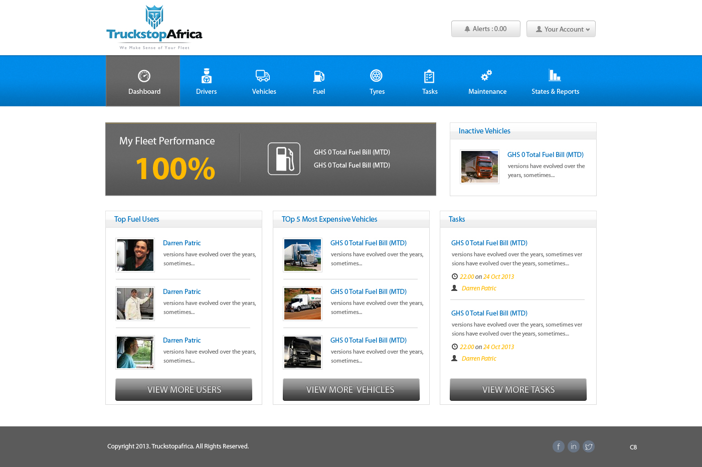Image resolution: width=702 pixels, height=467 pixels.
Task: Select the Vehicles truck icon
Action: (x=263, y=76)
